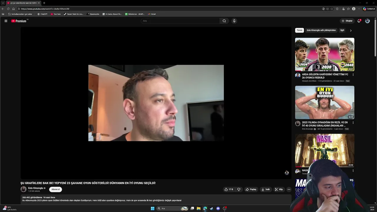Open the browser settings three-dot menu
The width and height of the screenshot is (377, 212).
359,9
